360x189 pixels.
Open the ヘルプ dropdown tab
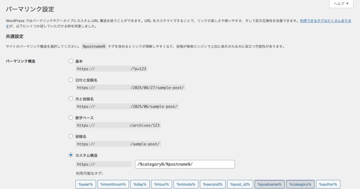click(x=341, y=4)
